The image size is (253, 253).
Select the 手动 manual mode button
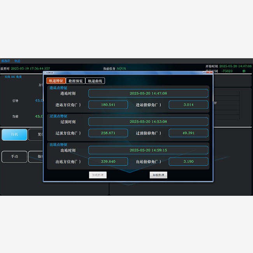pyautogui.click(x=14, y=156)
